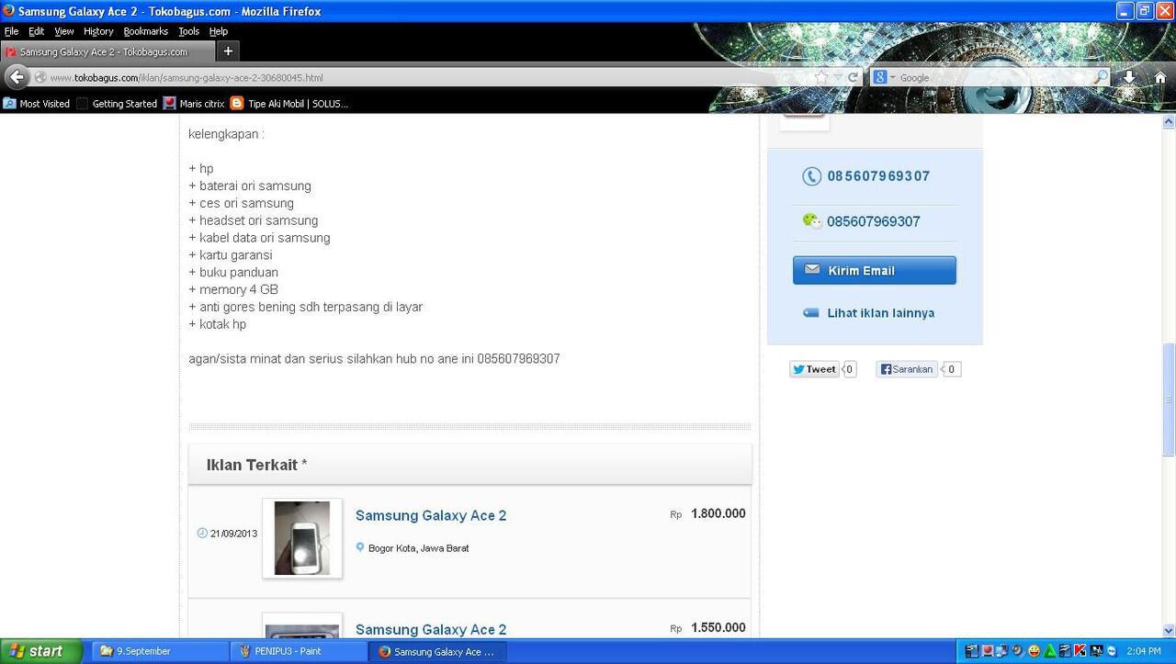The height and width of the screenshot is (664, 1176).
Task: Click the phone thumbnail of the 1.800.000 ad
Action: [x=302, y=538]
